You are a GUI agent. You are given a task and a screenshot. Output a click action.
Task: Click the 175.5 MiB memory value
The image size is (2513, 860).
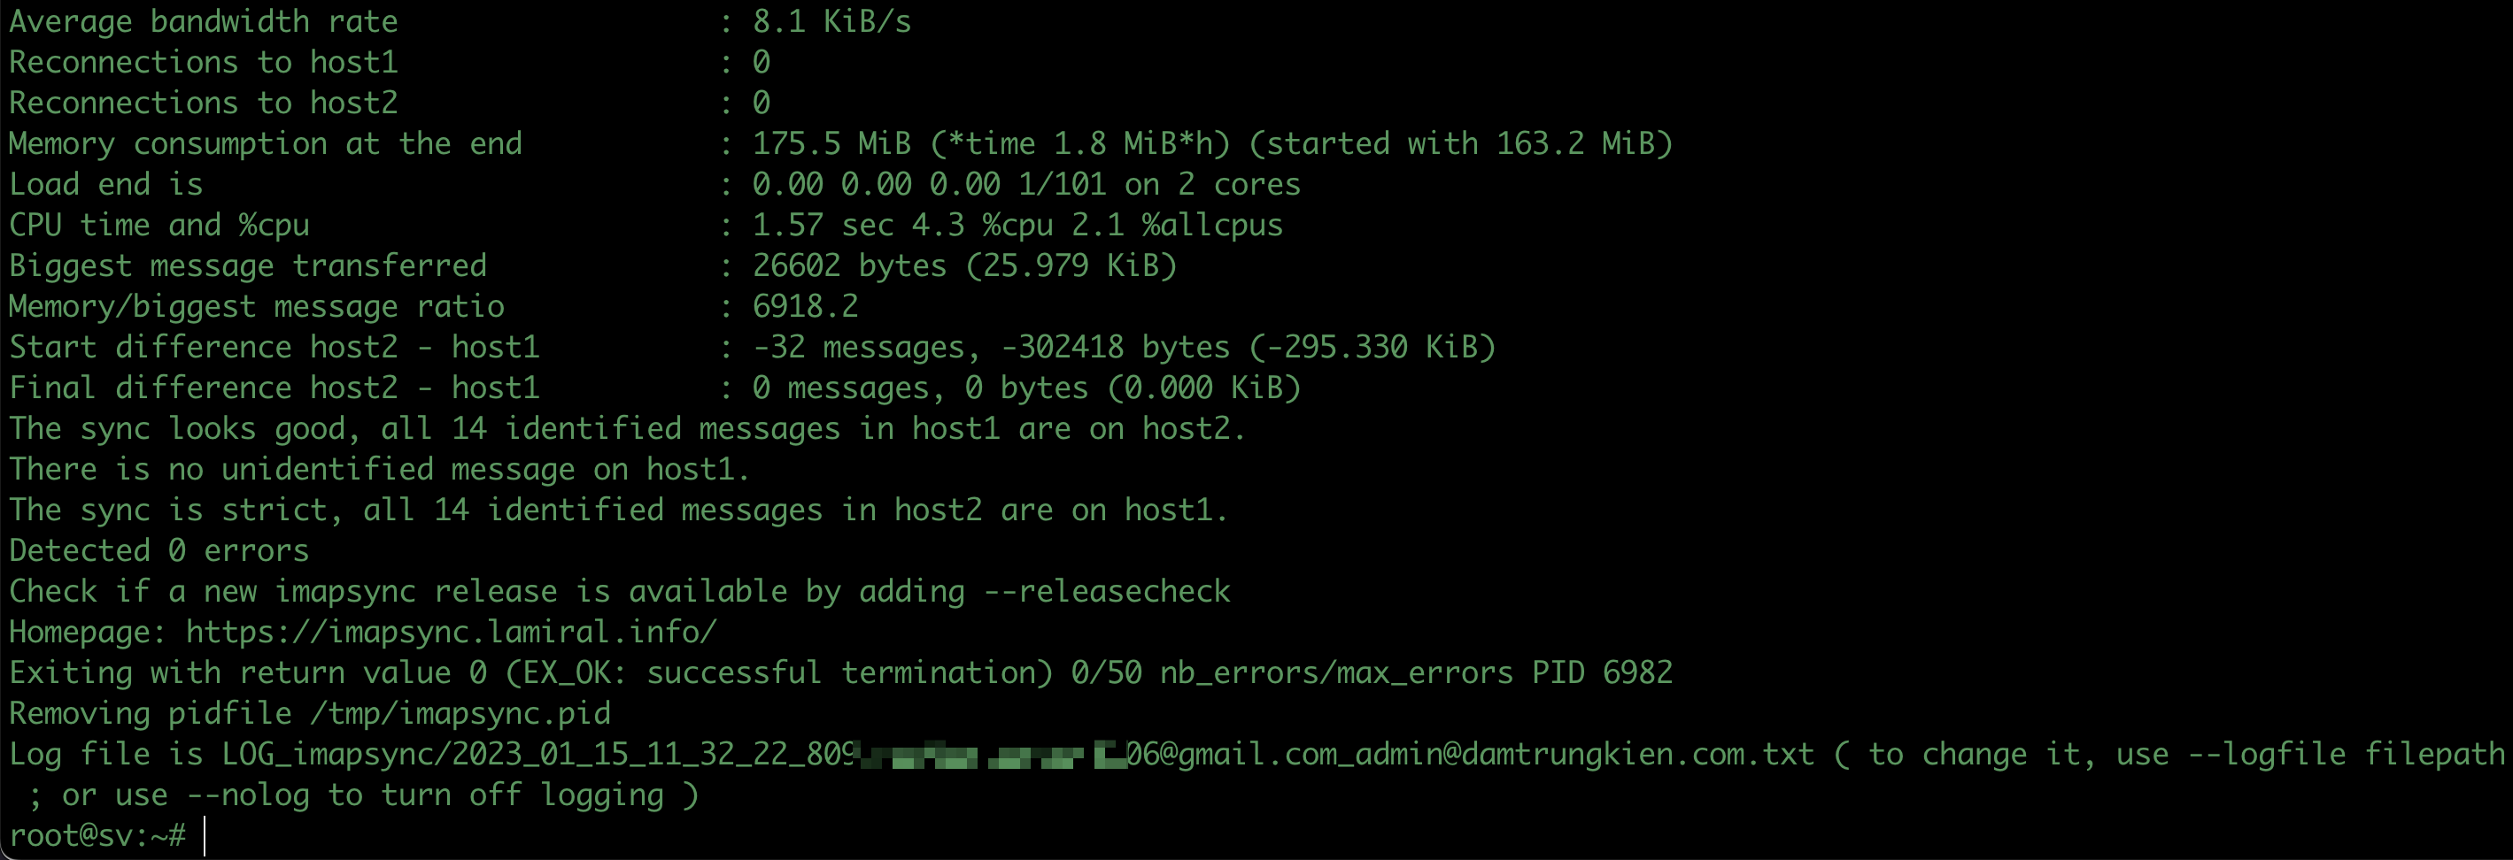[831, 144]
